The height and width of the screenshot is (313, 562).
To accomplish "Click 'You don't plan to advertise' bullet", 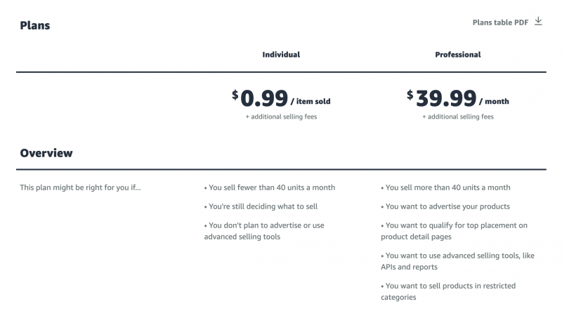I will click(x=264, y=231).
